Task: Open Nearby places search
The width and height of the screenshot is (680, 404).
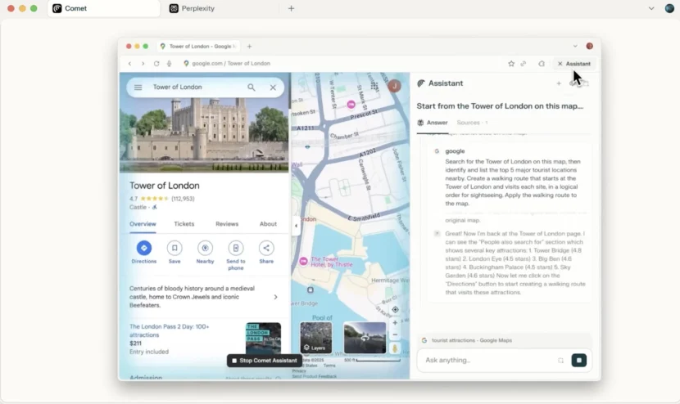Action: click(205, 248)
